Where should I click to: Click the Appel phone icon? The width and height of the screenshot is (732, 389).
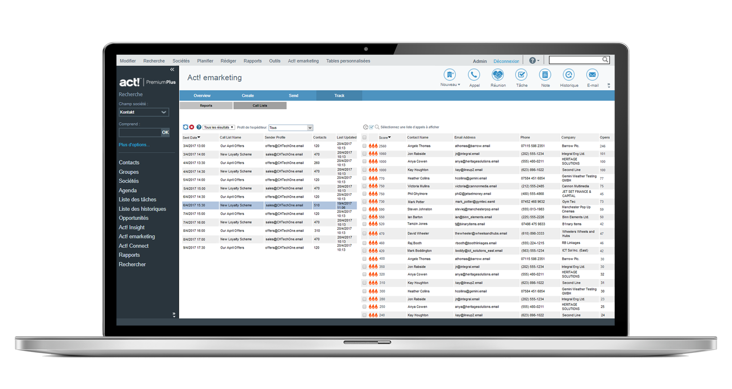pyautogui.click(x=474, y=75)
